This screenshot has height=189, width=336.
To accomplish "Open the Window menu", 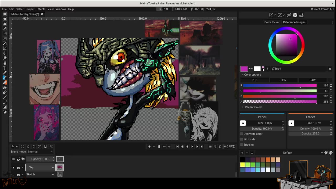I will [61, 9].
